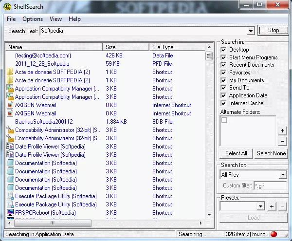The width and height of the screenshot is (292, 241).
Task: Select the BackupSoftpedia200112 result
Action: [44, 122]
